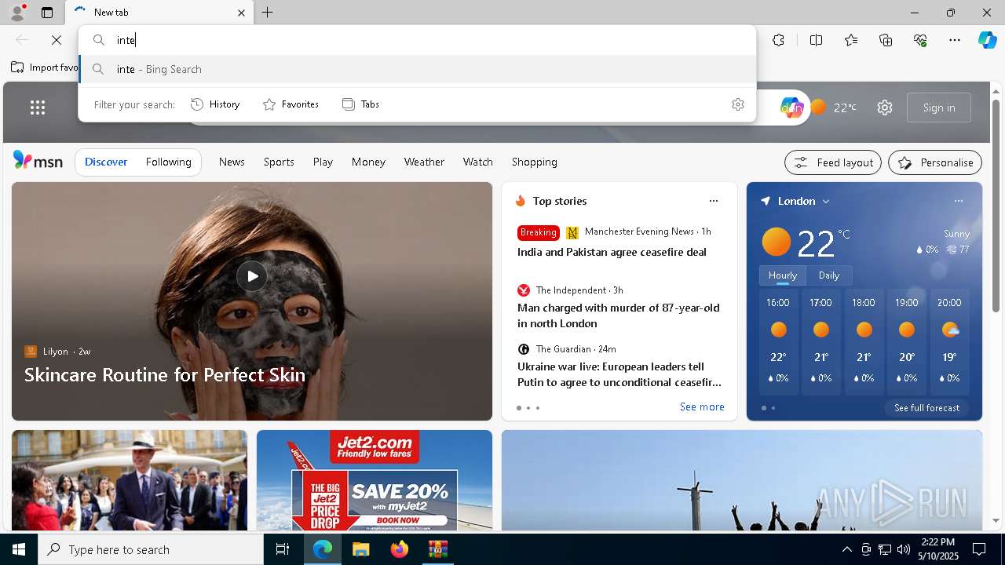This screenshot has width=1005, height=565.
Task: Open File Explorer from taskbar
Action: (360, 549)
